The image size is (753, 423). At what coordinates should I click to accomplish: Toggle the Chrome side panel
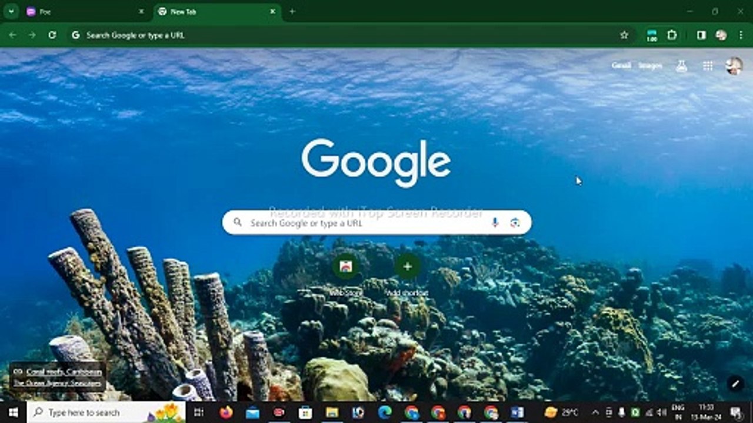[x=701, y=35]
